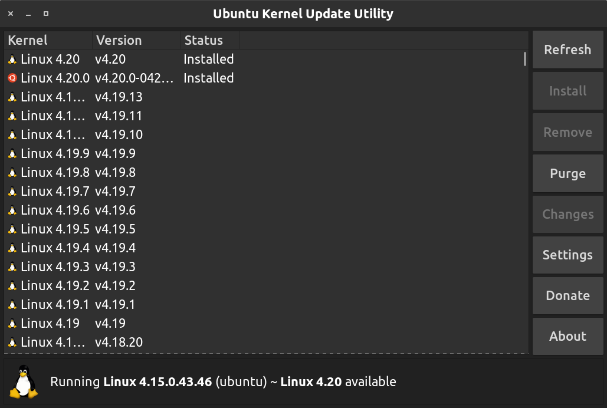Purge old kernels with the Purge button

click(x=567, y=173)
